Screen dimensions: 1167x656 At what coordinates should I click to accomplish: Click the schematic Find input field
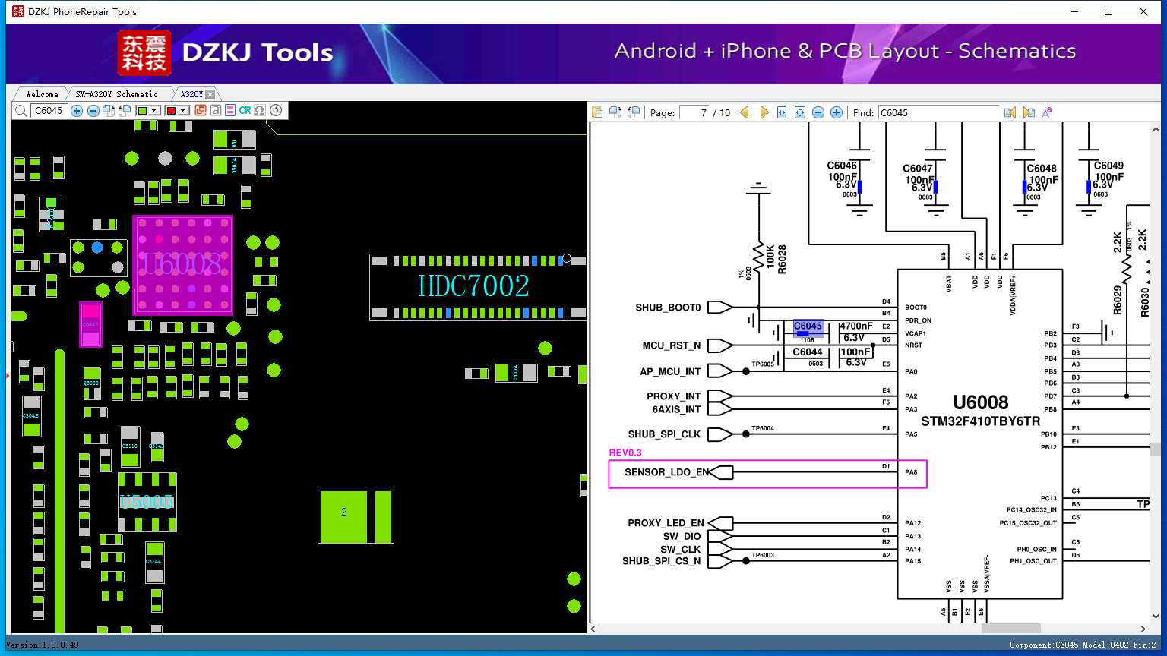(938, 112)
